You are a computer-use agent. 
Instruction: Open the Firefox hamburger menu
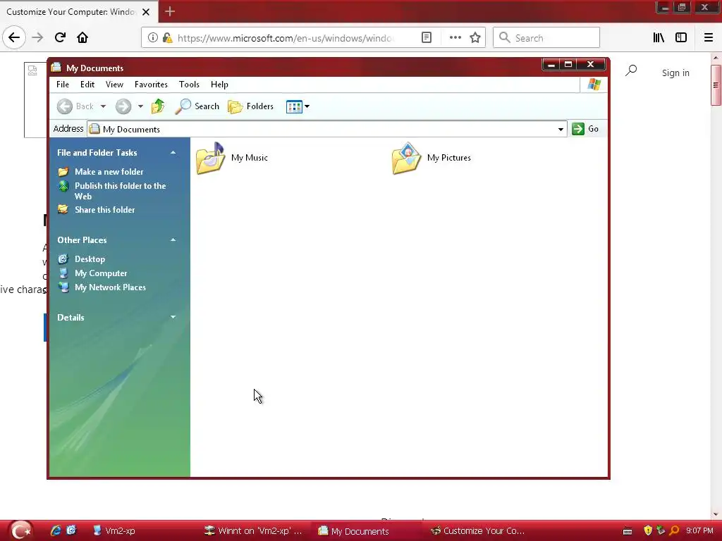pyautogui.click(x=709, y=38)
